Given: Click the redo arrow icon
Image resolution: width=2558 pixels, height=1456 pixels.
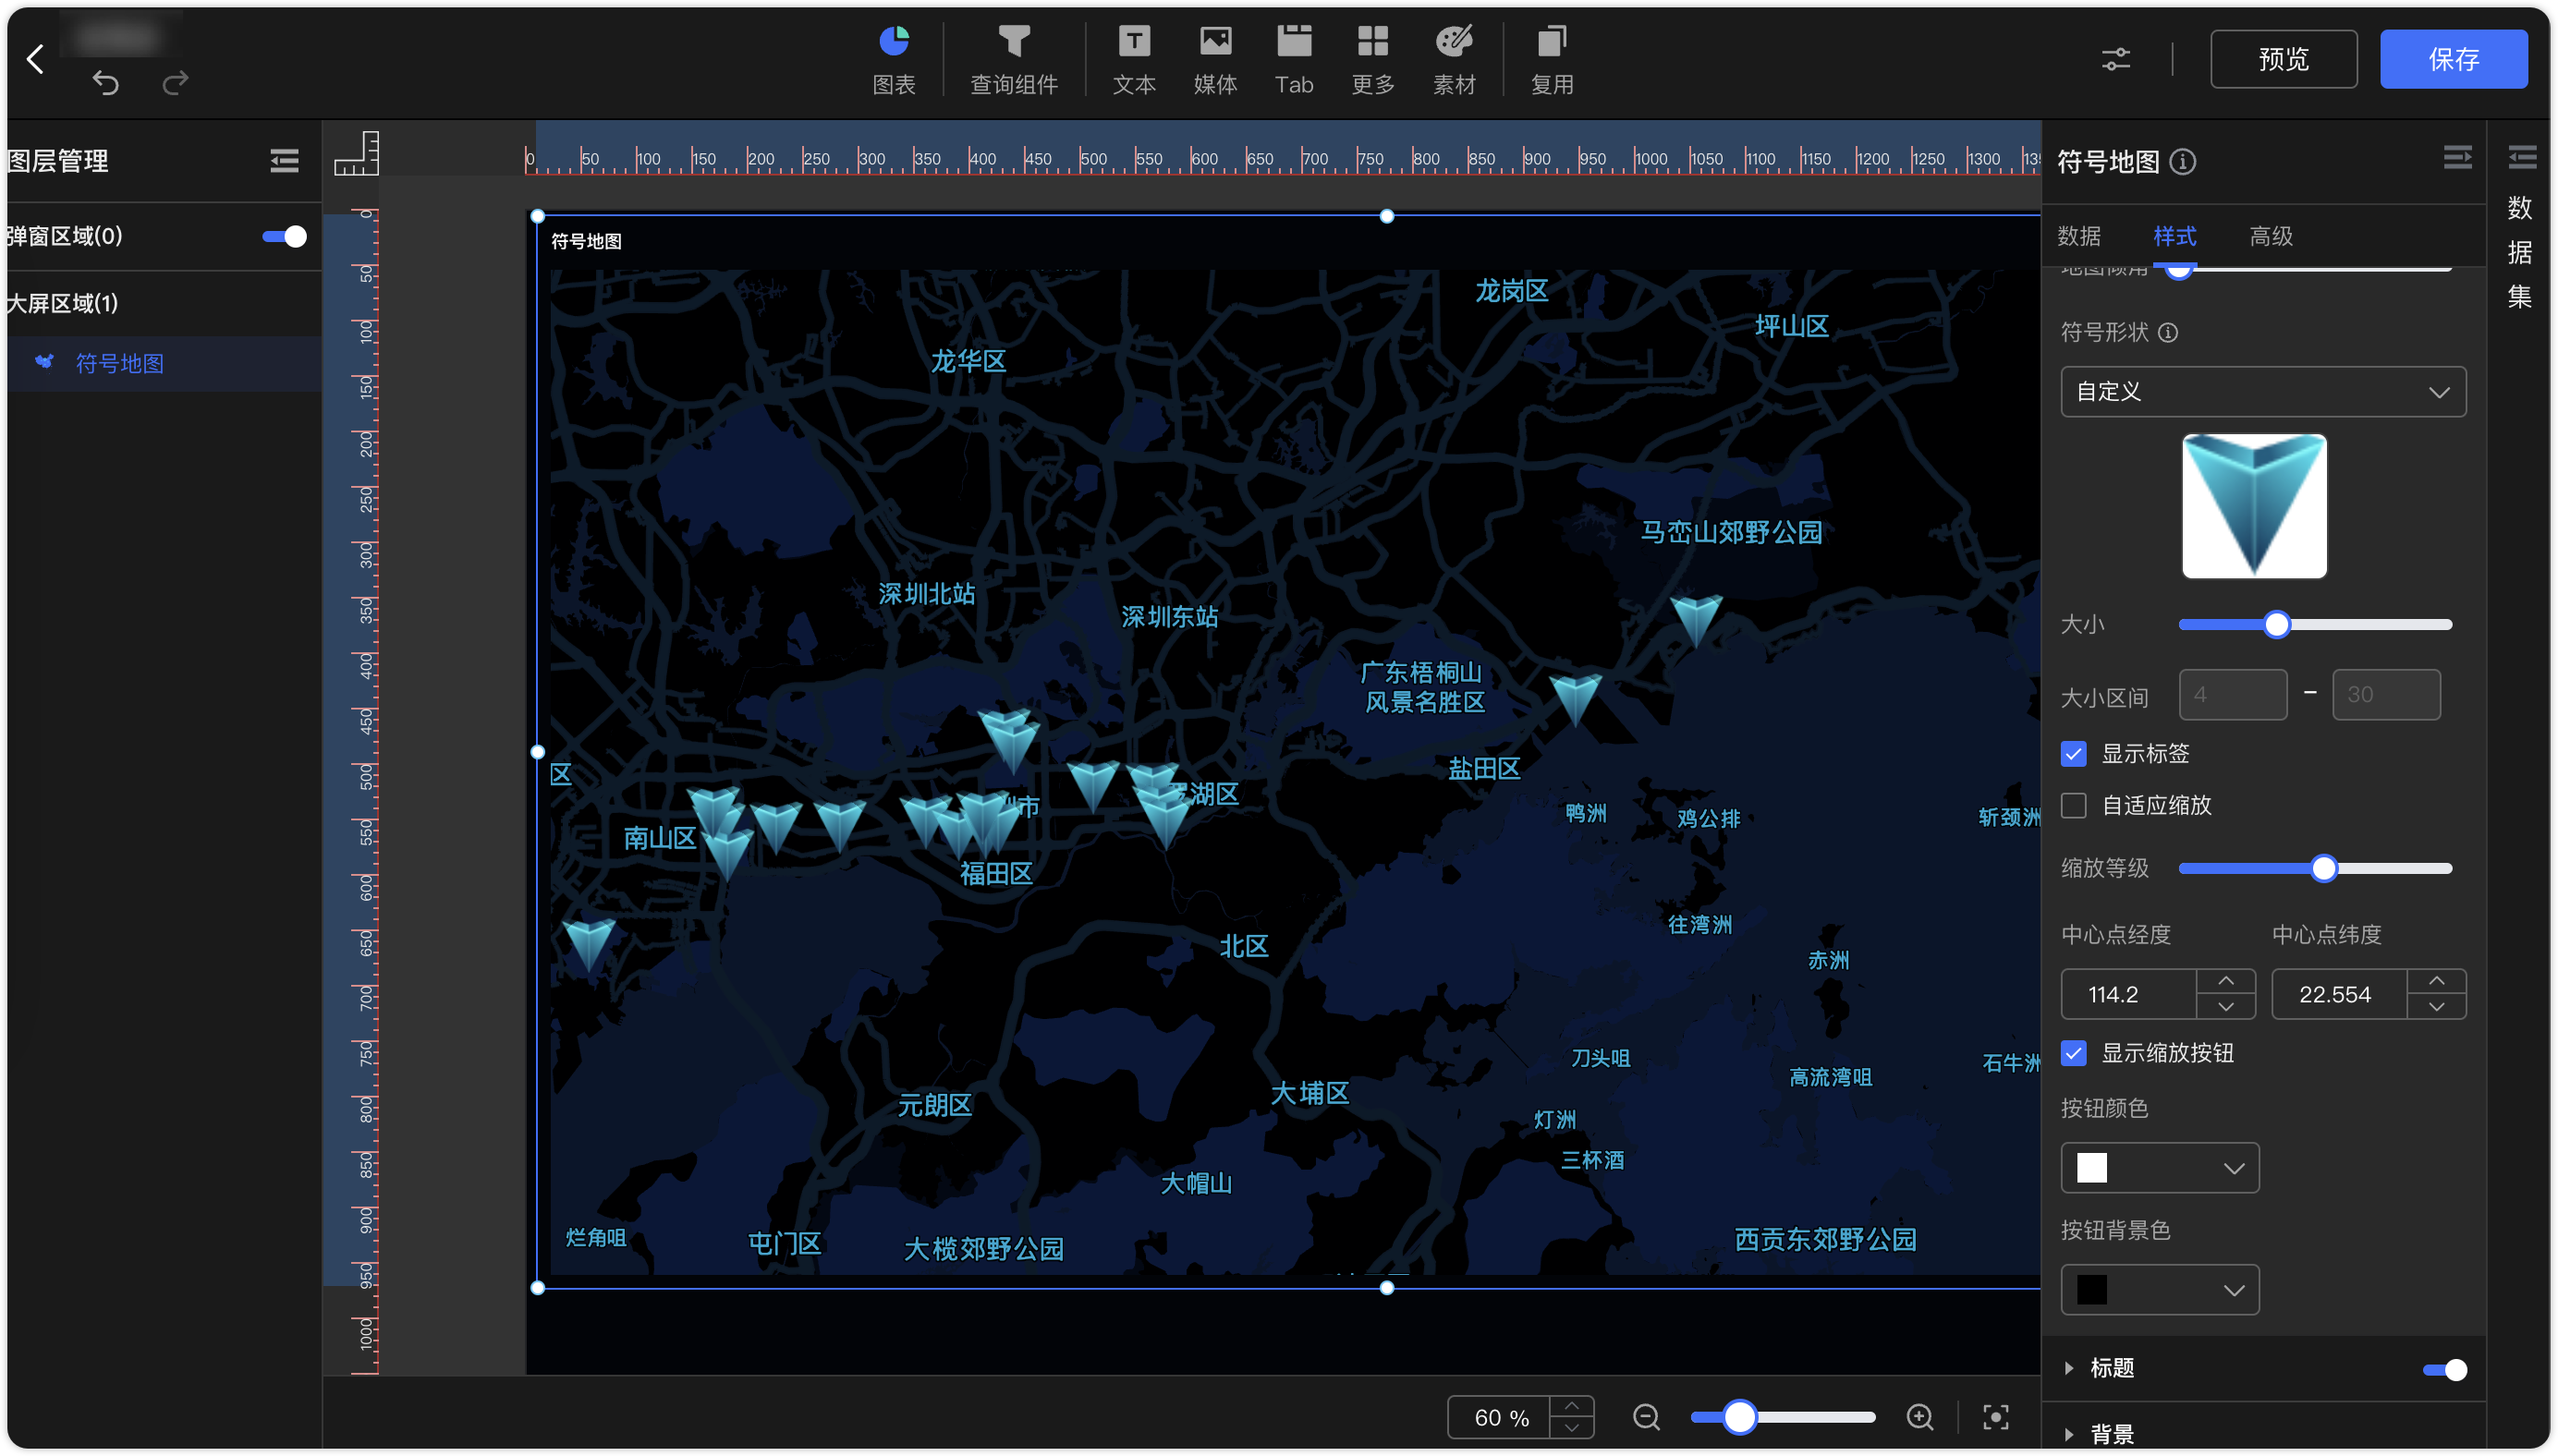Looking at the screenshot, I should click(176, 82).
